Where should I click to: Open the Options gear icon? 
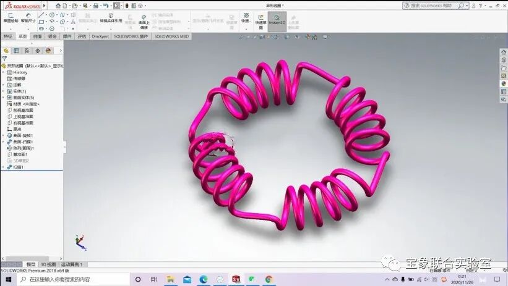140,6
